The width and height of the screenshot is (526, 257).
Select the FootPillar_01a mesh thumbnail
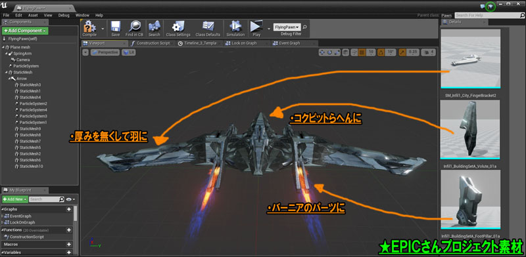(x=470, y=200)
